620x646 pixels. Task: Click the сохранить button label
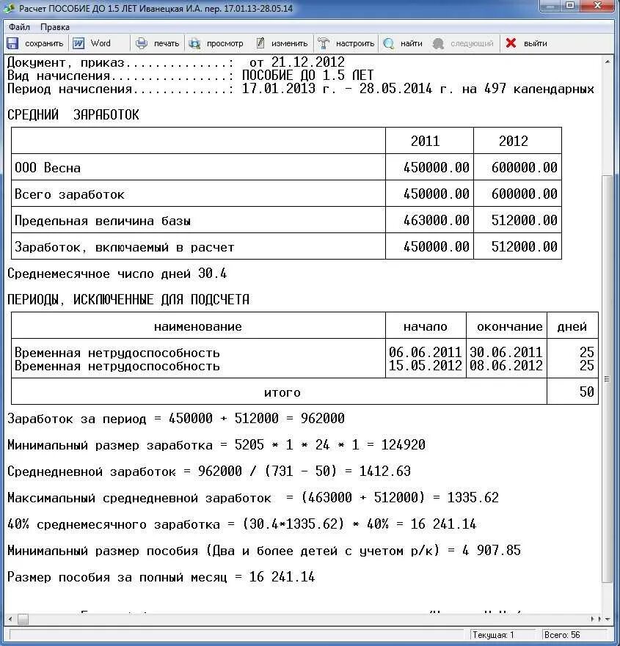44,43
